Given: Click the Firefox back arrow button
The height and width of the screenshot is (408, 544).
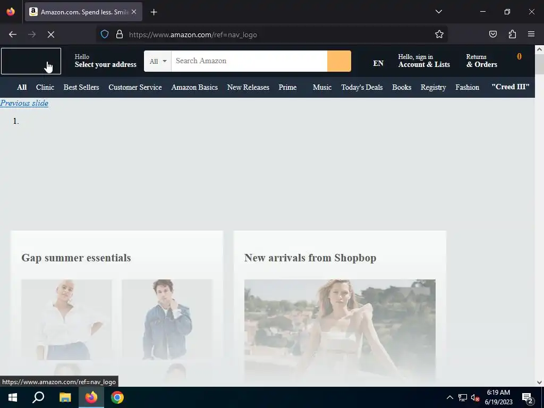Looking at the screenshot, I should click(x=13, y=35).
